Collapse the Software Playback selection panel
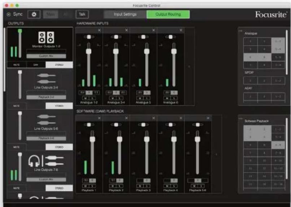 click(x=241, y=118)
